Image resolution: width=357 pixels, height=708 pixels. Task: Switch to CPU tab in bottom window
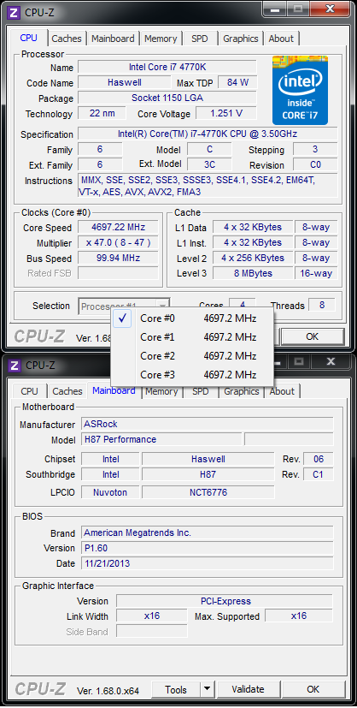point(30,391)
